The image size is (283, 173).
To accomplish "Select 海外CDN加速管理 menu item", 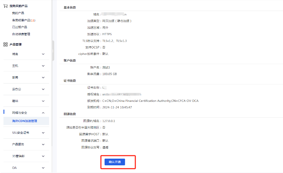I will pos(25,121).
